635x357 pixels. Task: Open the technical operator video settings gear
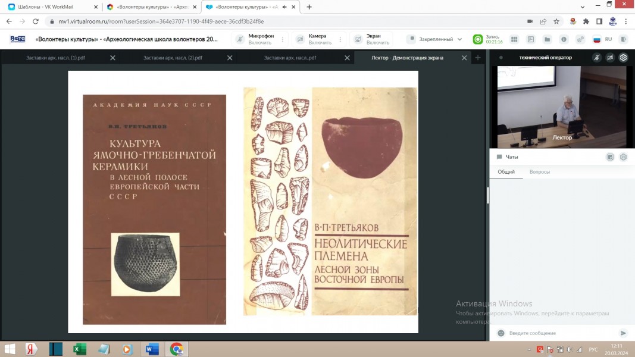point(623,58)
